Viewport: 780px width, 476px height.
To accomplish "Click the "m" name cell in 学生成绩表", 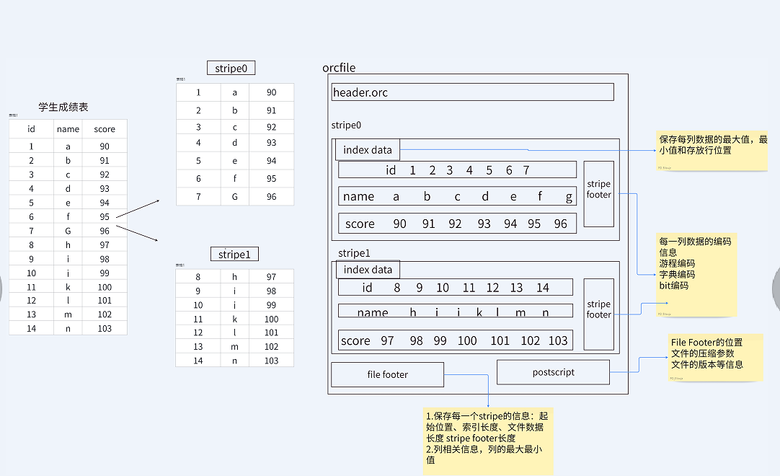I will (x=68, y=314).
